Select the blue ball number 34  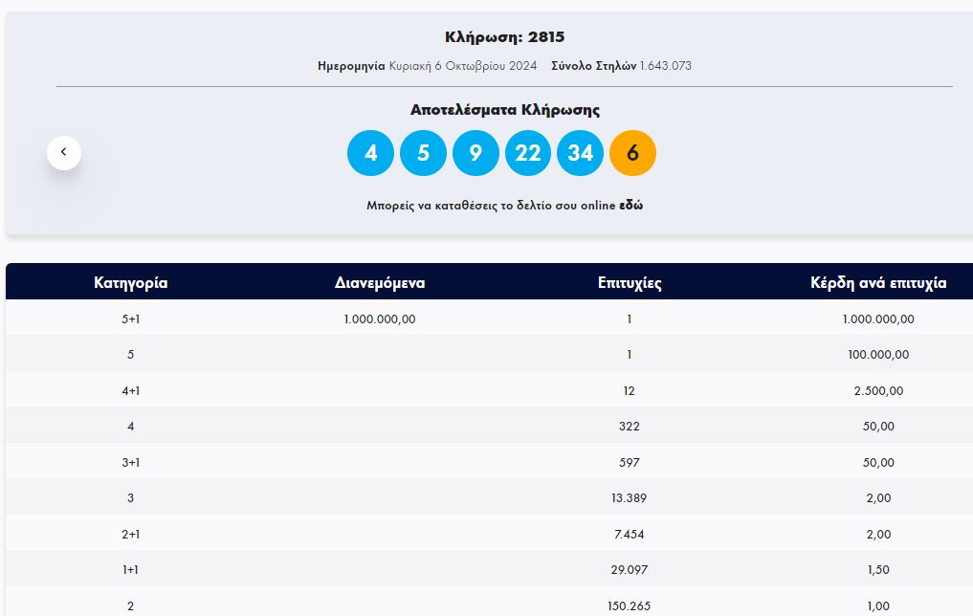(580, 153)
